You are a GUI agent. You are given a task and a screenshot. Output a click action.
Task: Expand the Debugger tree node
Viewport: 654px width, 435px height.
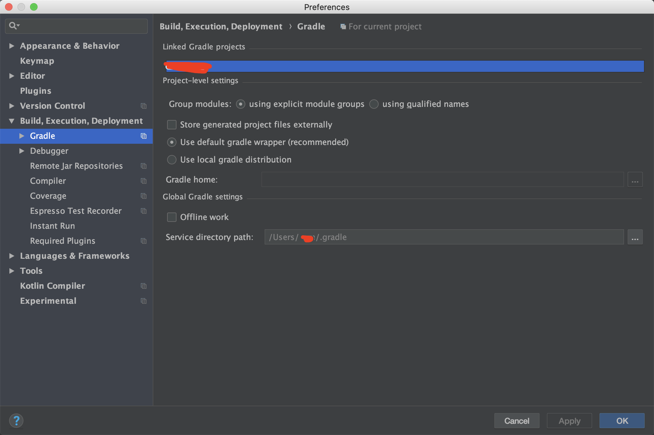click(22, 151)
